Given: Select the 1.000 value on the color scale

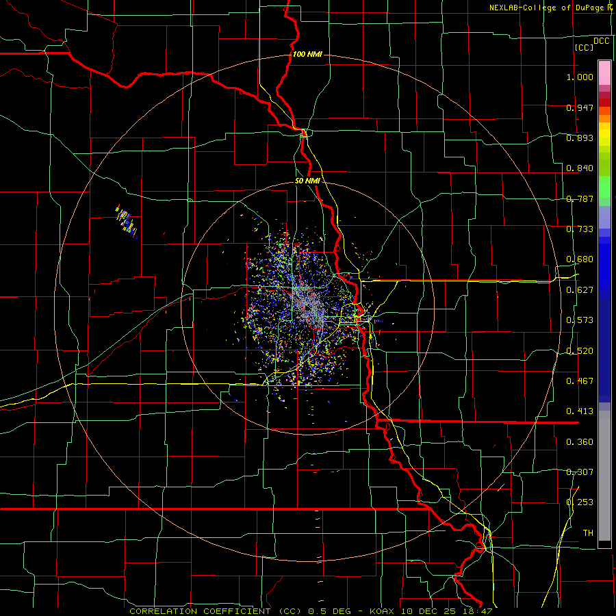Looking at the screenshot, I should [x=580, y=77].
